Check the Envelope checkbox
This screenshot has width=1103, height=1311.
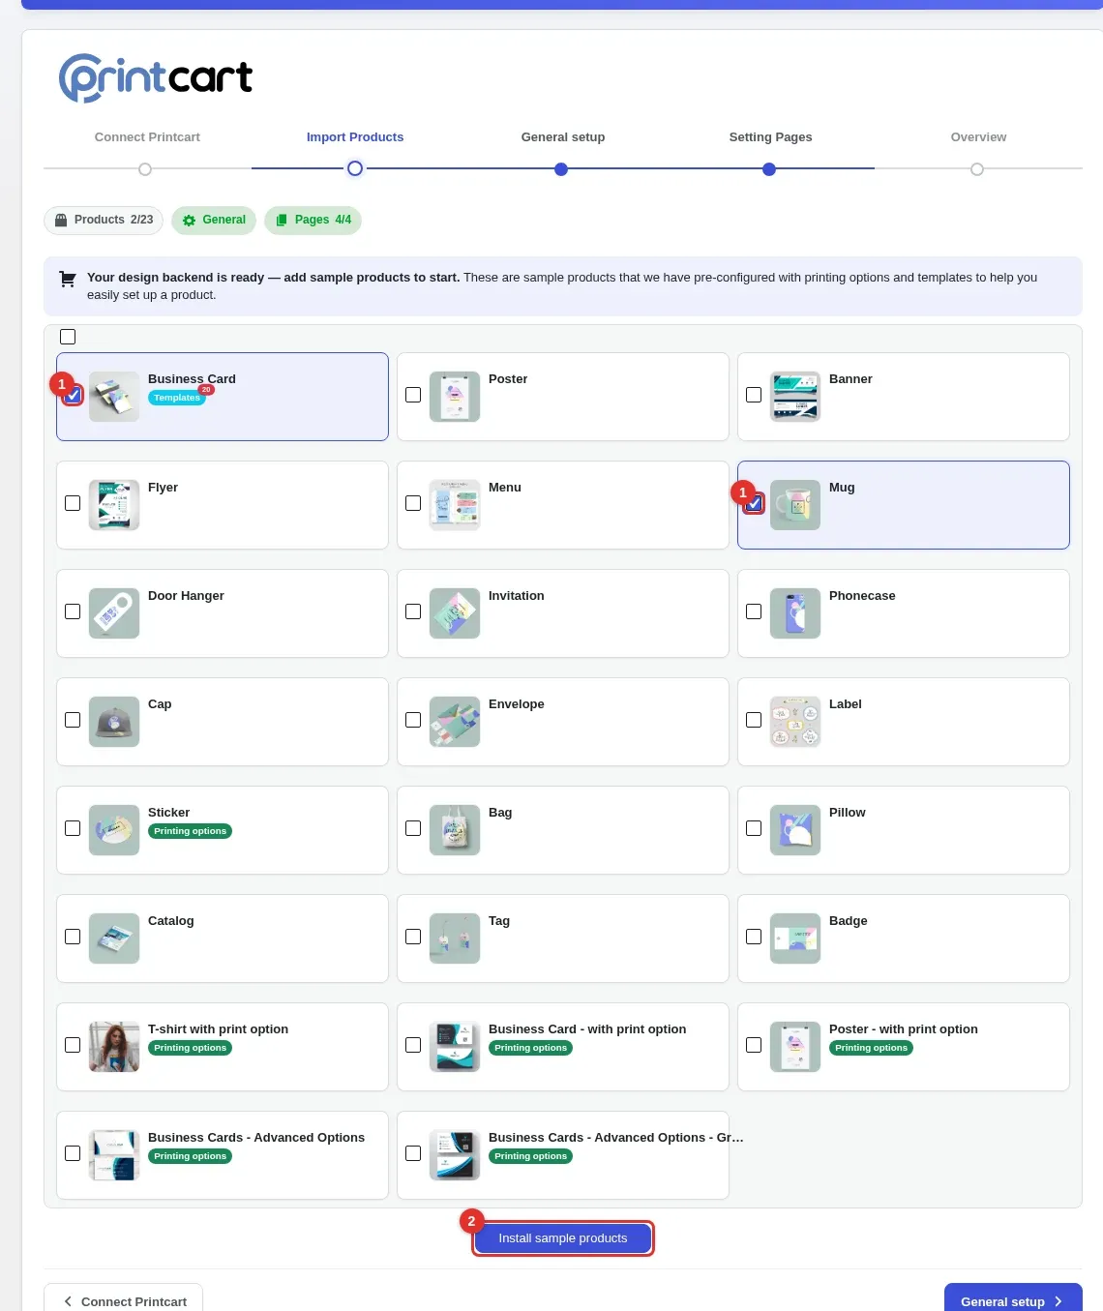(x=413, y=720)
